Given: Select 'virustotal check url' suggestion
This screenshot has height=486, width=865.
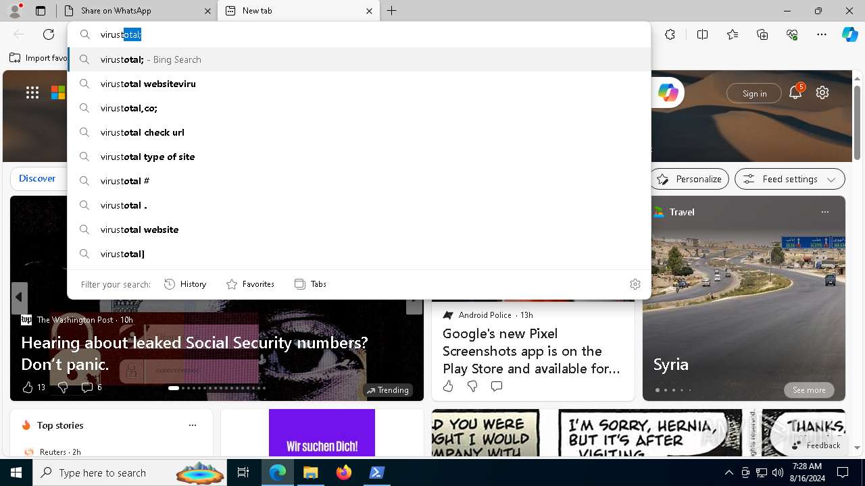Looking at the screenshot, I should pos(359,132).
